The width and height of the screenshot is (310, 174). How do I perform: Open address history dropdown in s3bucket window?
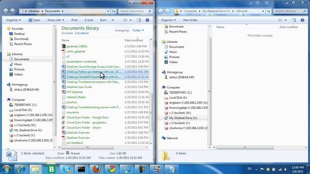click(263, 11)
